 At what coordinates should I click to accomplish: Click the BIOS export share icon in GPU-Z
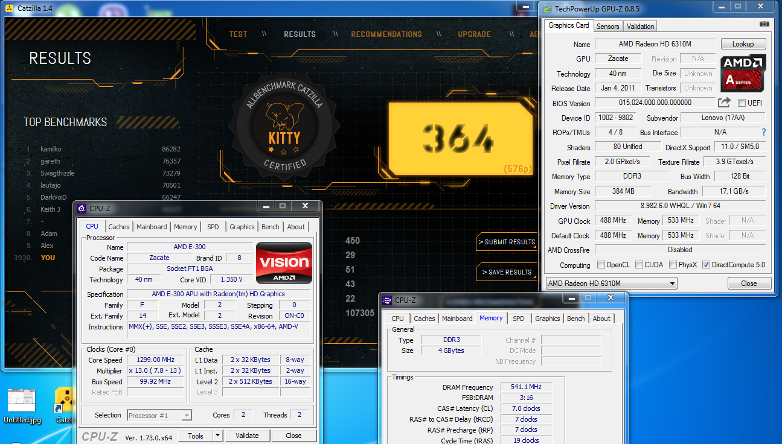724,103
